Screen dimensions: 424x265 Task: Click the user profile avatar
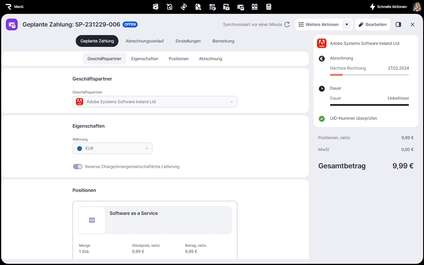(x=417, y=7)
